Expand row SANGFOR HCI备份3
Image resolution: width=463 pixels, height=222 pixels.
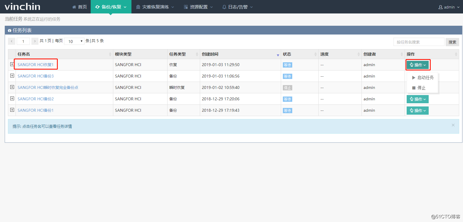pyautogui.click(x=12, y=75)
